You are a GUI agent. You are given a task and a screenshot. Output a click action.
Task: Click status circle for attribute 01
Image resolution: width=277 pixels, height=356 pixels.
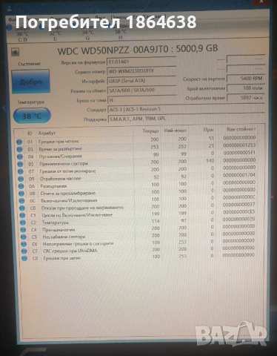pyautogui.click(x=19, y=142)
